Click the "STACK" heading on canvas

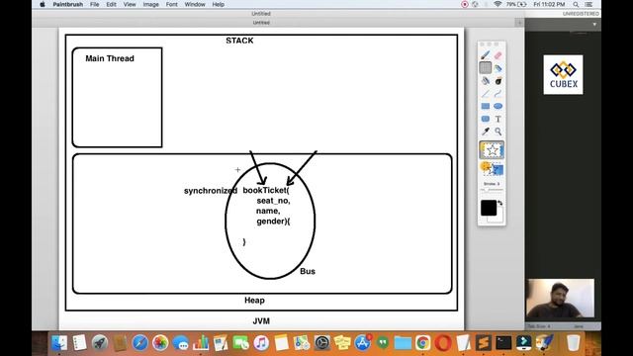point(239,41)
